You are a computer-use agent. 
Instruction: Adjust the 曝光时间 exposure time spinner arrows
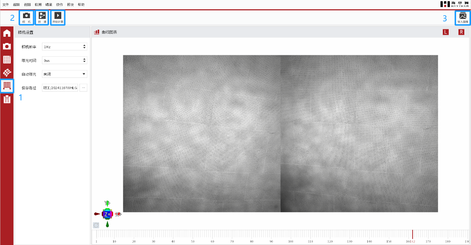click(84, 60)
